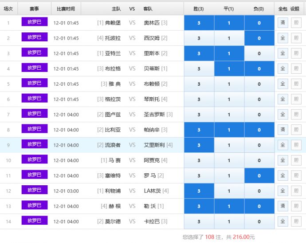This screenshot has width=306, height=243.
Task: Toggle the 胆 button for 弗赖堡 match
Action: pos(296,23)
